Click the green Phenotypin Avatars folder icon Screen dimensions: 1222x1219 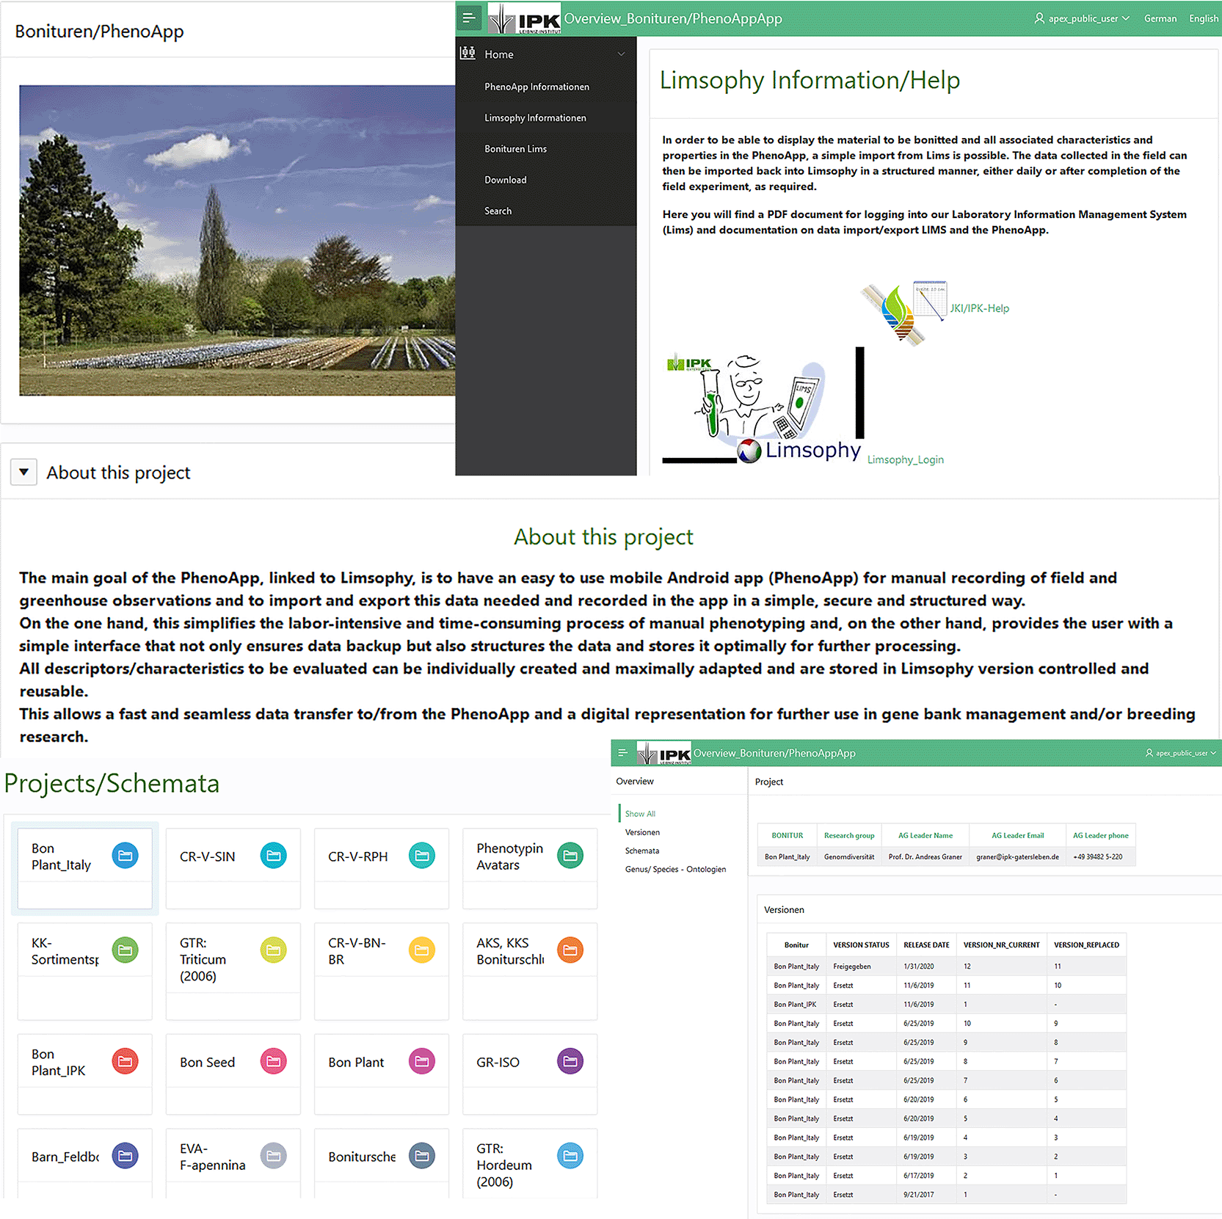(x=570, y=856)
